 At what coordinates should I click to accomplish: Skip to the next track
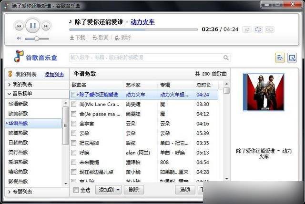pyautogui.click(x=46, y=26)
